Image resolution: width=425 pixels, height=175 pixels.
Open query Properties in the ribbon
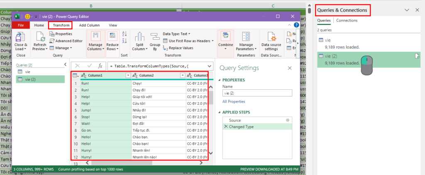click(x=61, y=34)
